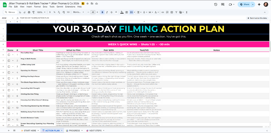Image resolution: width=271 pixels, height=133 pixels.
Task: Open the ACTION PLAN tab dropdown arrow
Action: [62, 130]
